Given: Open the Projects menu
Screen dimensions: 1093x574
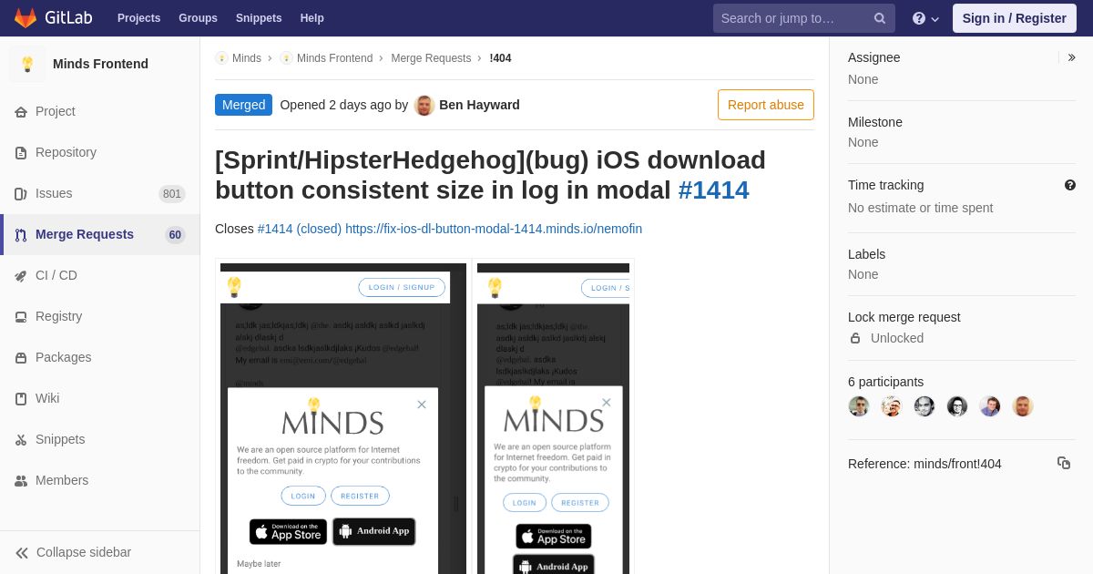Looking at the screenshot, I should 138,18.
